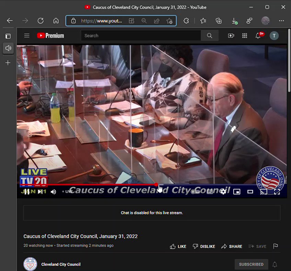
Task: Open the apps icon in address bar
Action: [x=131, y=21]
